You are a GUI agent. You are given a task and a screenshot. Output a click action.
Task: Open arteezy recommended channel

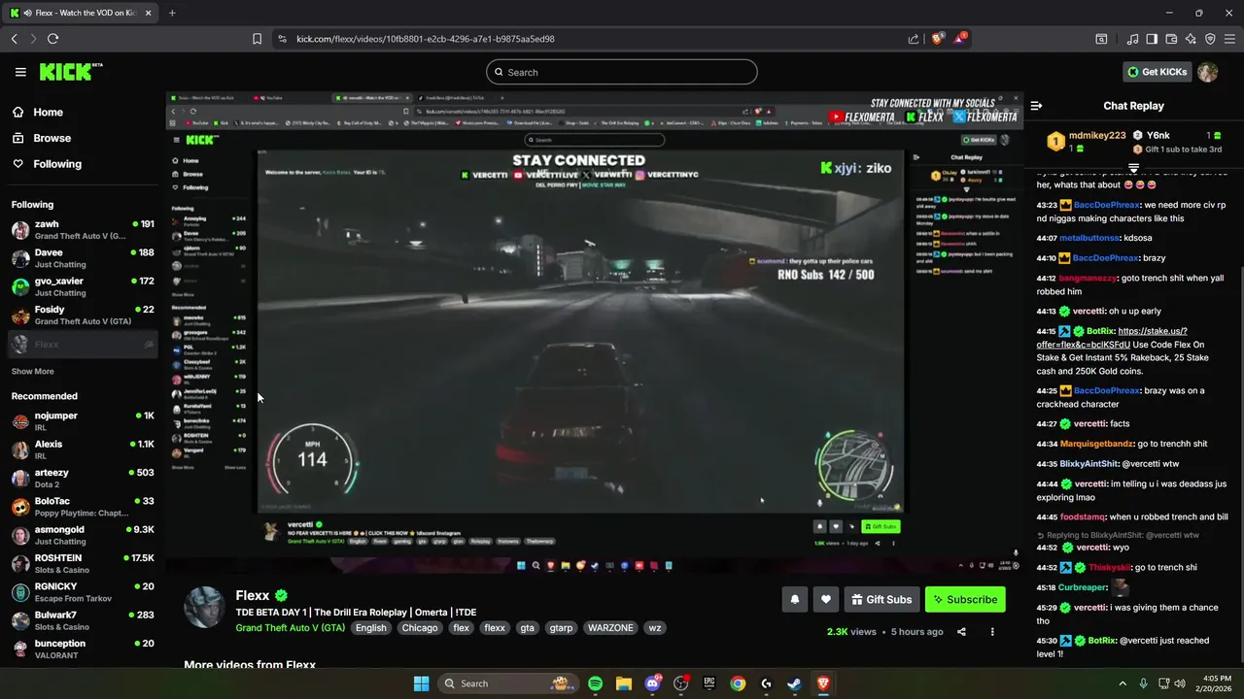[83, 479]
